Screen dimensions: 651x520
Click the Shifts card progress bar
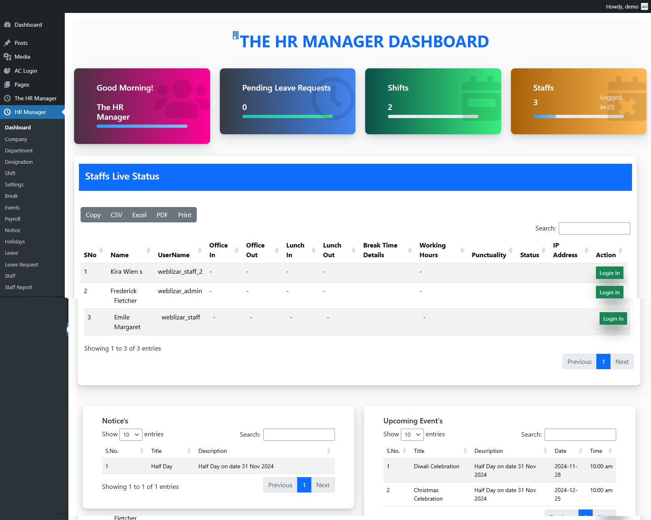point(433,116)
